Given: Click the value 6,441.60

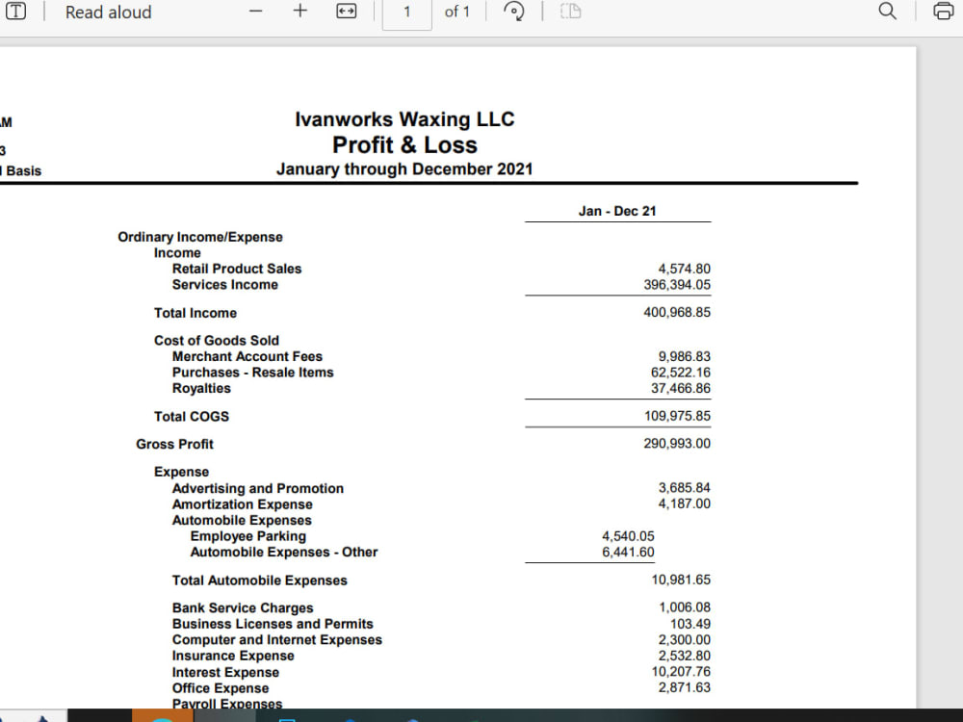Looking at the screenshot, I should 628,553.
